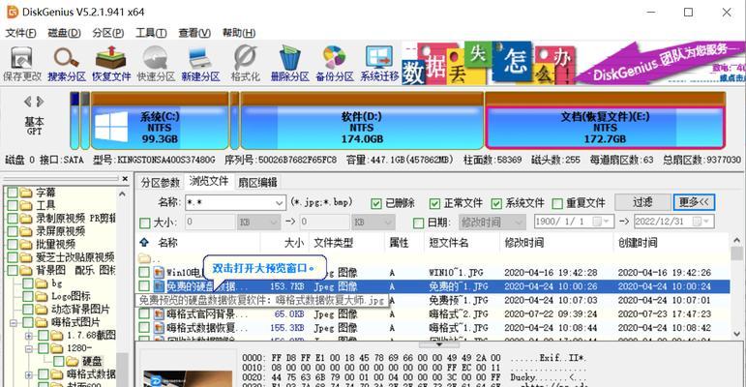Image resolution: width=746 pixels, height=387 pixels.
Task: Open the 帮助(H) menu
Action: [238, 33]
